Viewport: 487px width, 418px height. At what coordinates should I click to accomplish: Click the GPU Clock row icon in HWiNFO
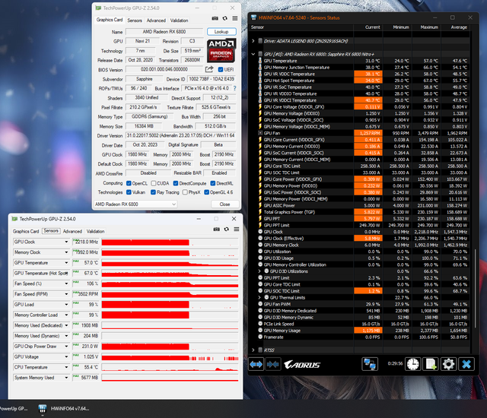point(260,232)
